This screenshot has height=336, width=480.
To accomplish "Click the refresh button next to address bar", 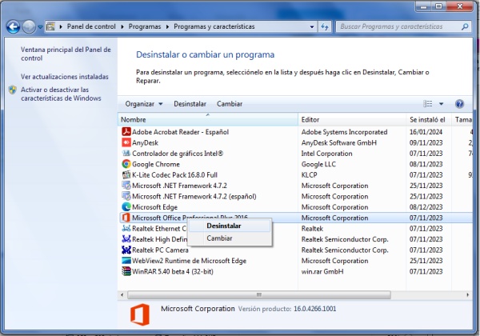I will tap(325, 26).
